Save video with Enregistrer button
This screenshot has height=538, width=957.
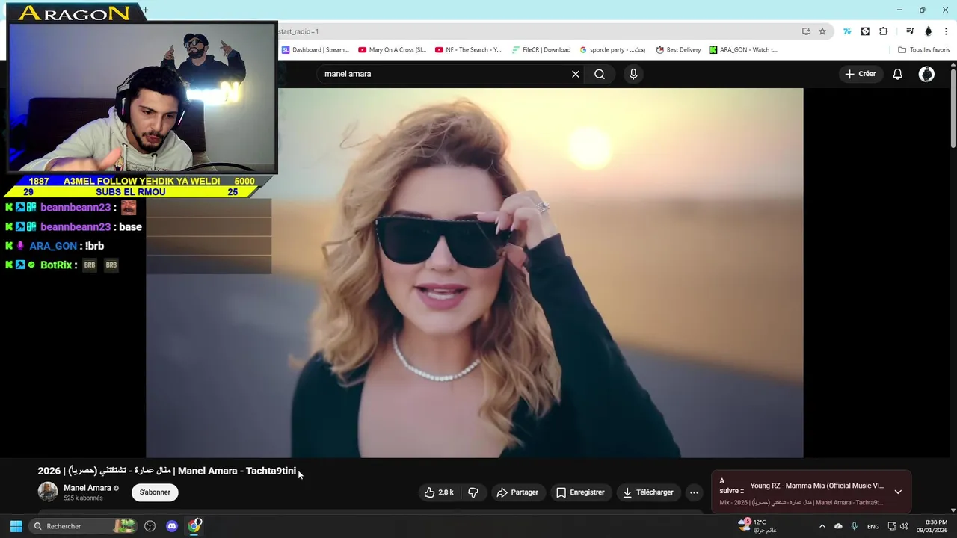tap(580, 492)
